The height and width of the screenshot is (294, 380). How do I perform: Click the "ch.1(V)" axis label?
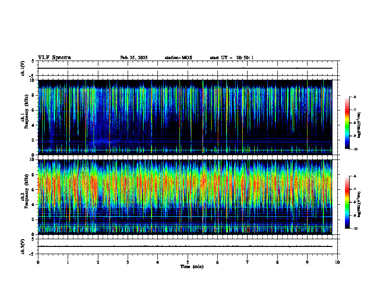click(x=23, y=68)
